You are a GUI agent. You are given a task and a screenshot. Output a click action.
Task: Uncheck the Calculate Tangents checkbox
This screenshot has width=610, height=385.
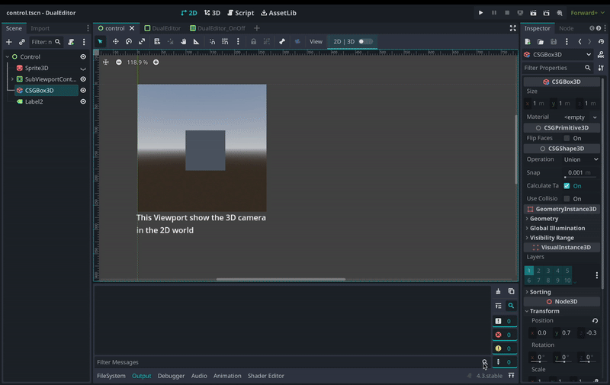567,185
